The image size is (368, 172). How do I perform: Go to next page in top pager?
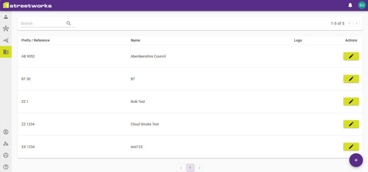[x=357, y=23]
